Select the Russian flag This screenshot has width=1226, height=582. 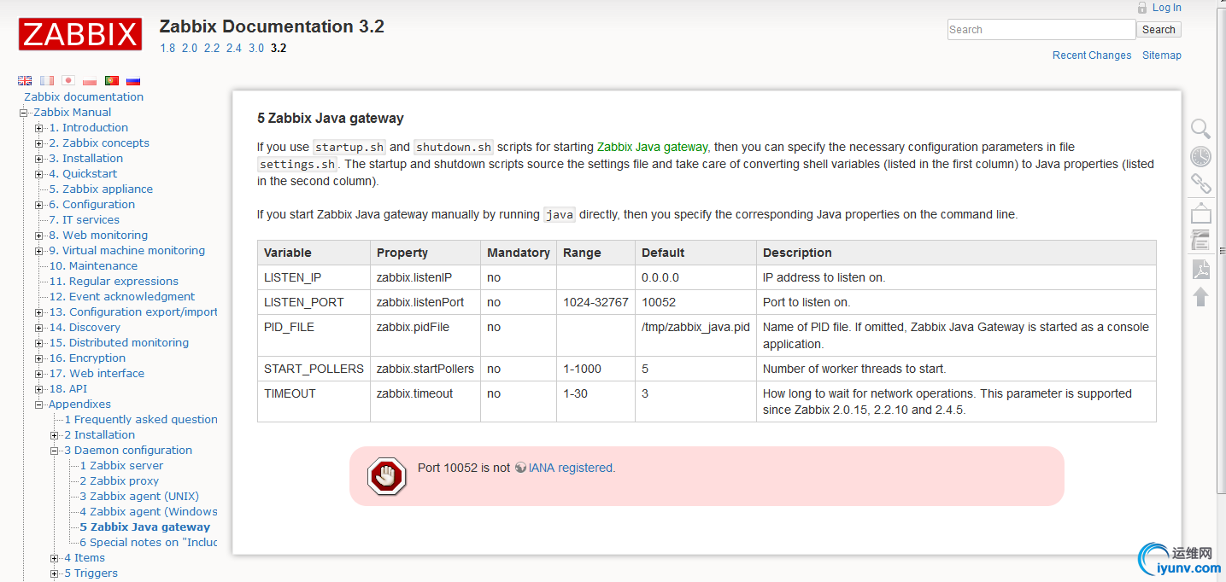(x=133, y=80)
